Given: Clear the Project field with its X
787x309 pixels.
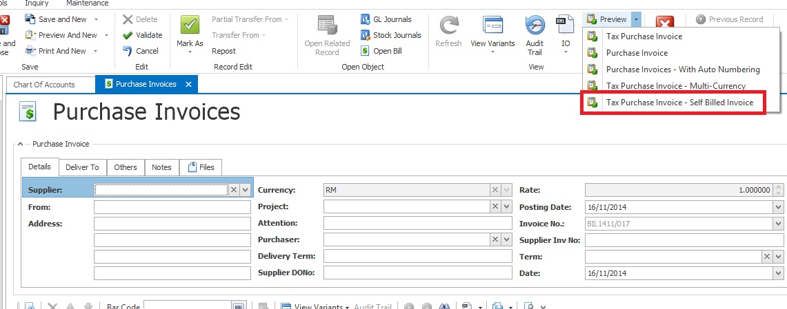Looking at the screenshot, I should [x=495, y=206].
